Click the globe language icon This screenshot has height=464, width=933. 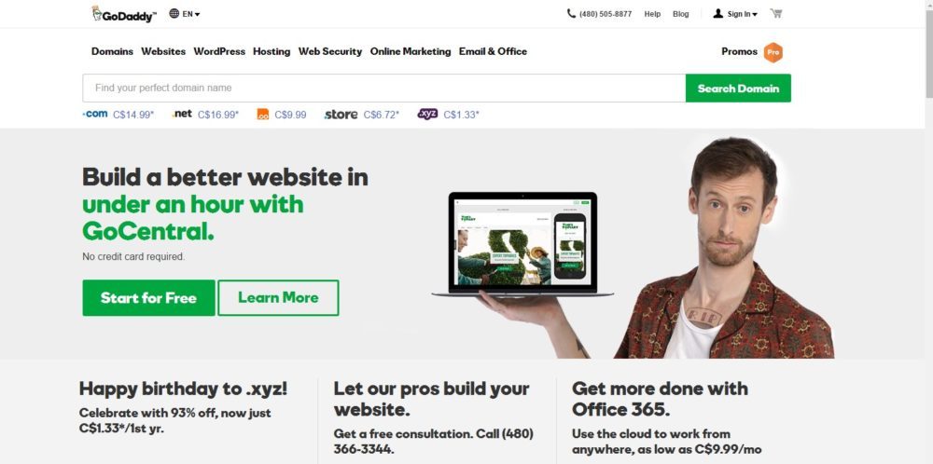pos(174,13)
